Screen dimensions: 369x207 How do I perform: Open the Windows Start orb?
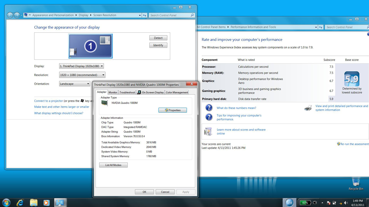pos(6,202)
